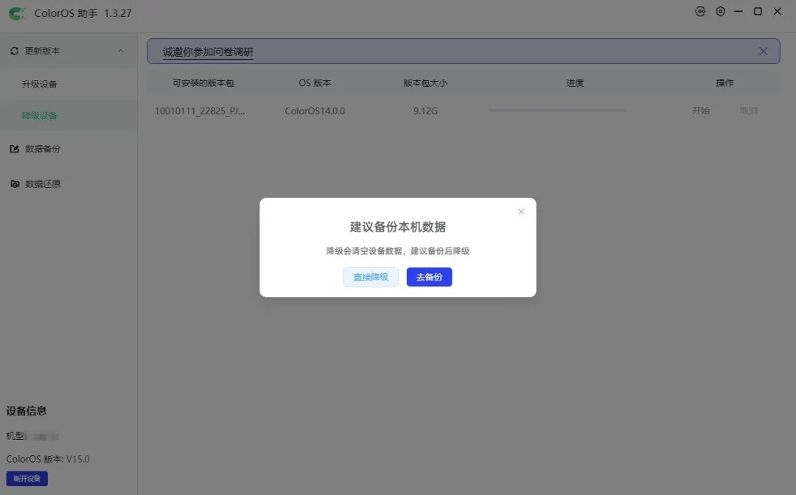Image resolution: width=796 pixels, height=495 pixels.
Task: Open the customer support headset icon
Action: (700, 11)
